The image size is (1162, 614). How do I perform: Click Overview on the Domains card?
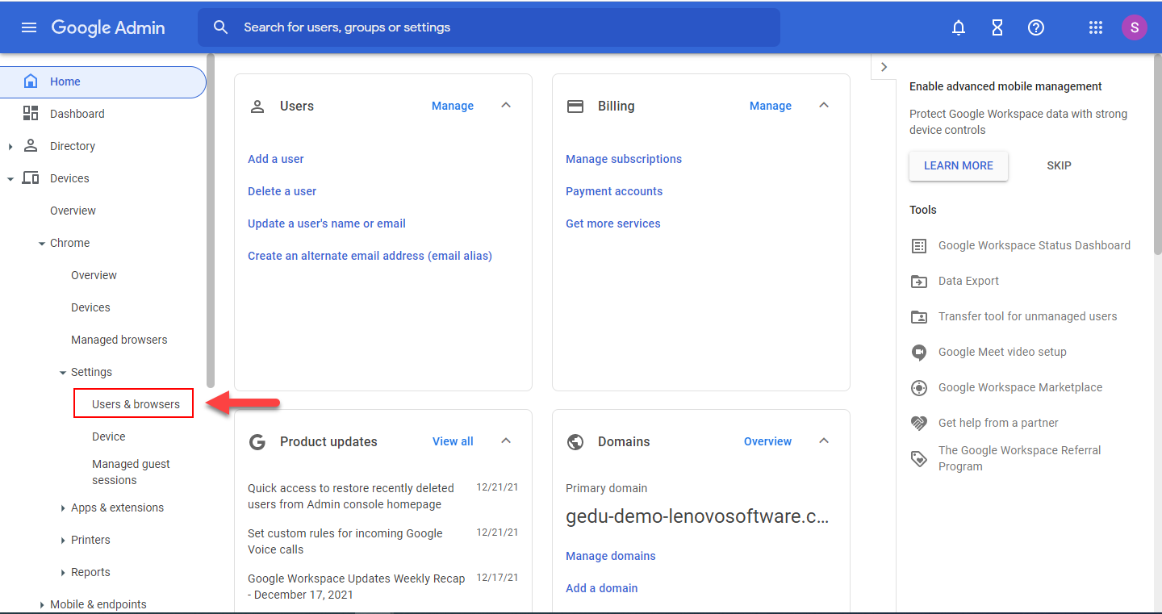click(x=768, y=441)
